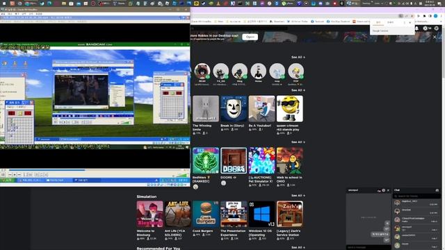Screen dimensions: 445x250
Task: Open the fourth friend avatar with black figure
Action: pos(258,71)
